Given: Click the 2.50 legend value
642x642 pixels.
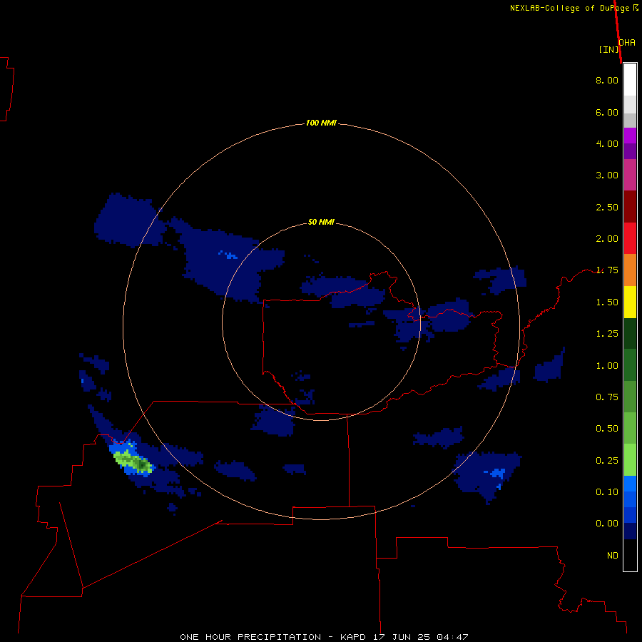Looking at the screenshot, I should (x=607, y=207).
